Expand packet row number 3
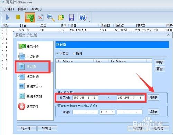173x135 pixels. click(x=3, y=43)
